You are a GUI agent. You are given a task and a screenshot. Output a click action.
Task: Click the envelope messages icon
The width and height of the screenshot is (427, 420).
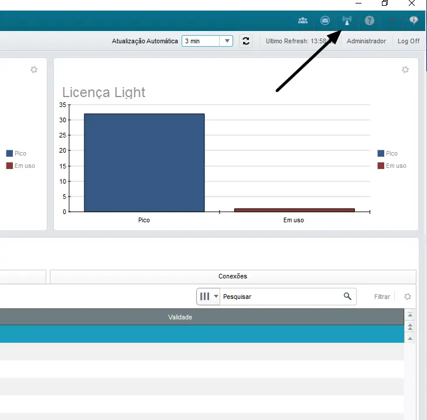325,20
